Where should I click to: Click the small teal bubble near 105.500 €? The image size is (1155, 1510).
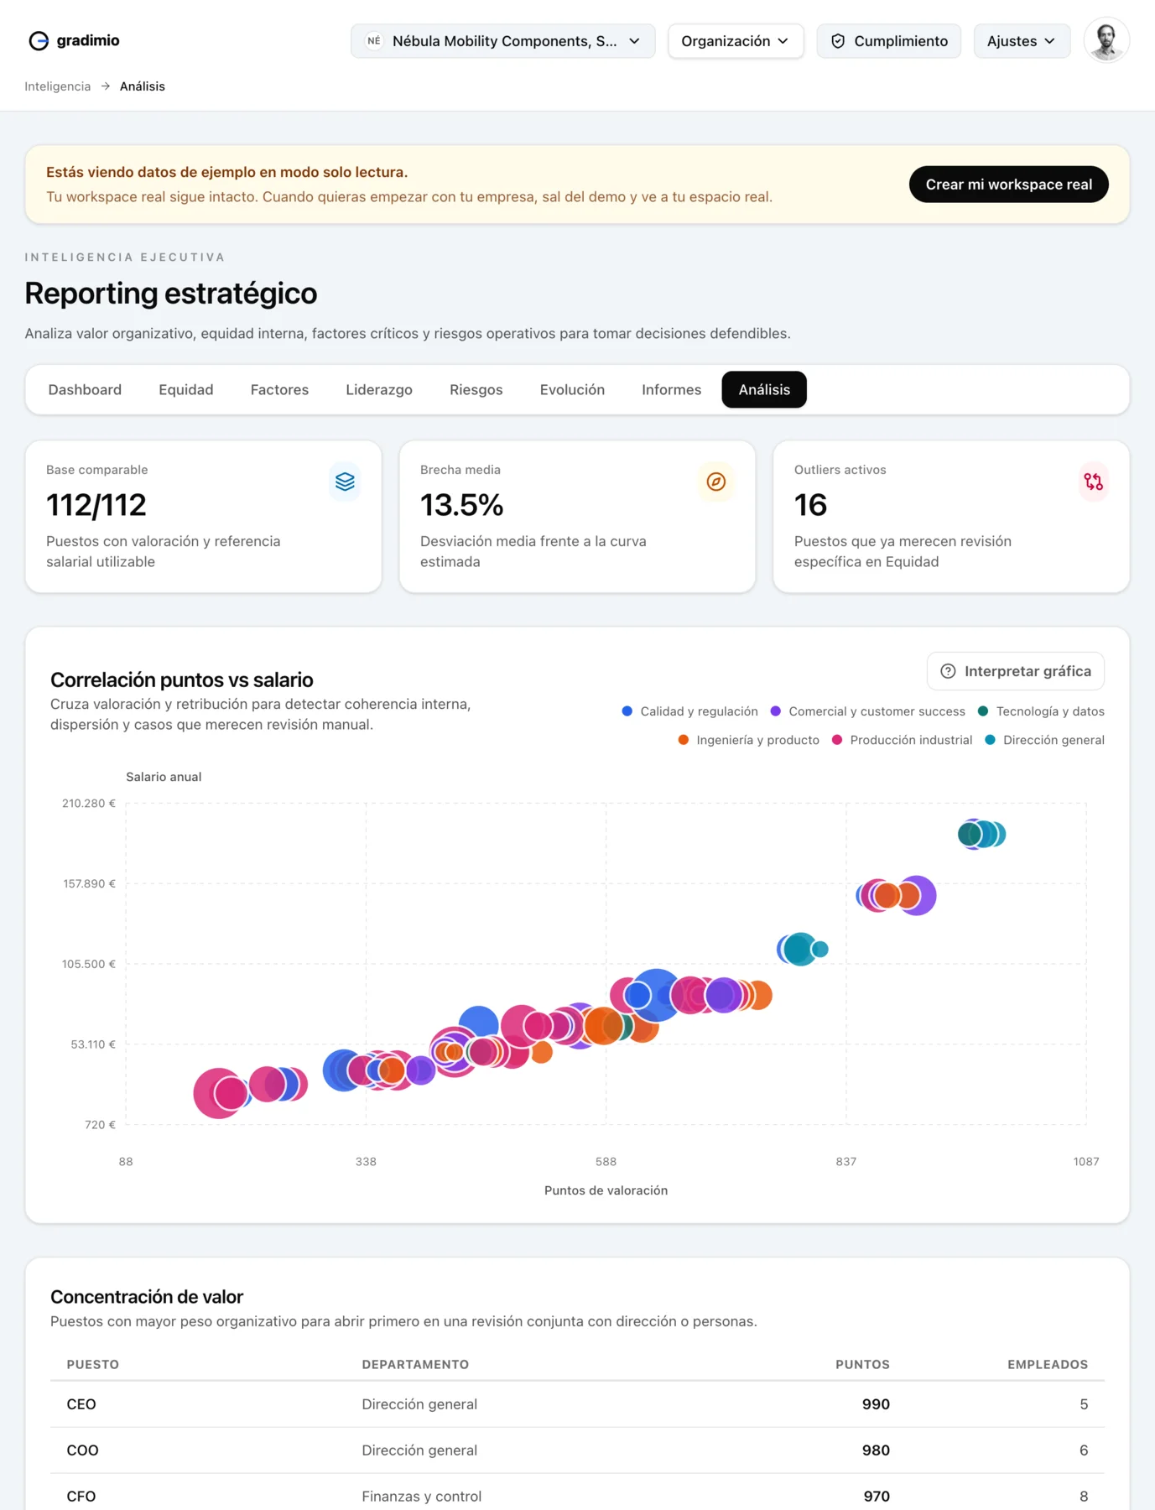pos(820,950)
